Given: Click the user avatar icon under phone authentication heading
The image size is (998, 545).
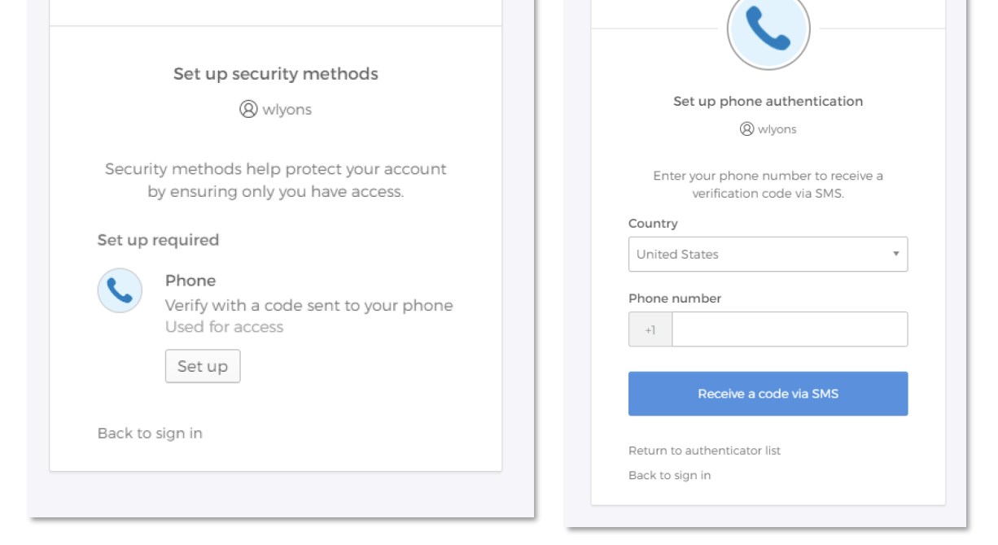Looking at the screenshot, I should 746,129.
